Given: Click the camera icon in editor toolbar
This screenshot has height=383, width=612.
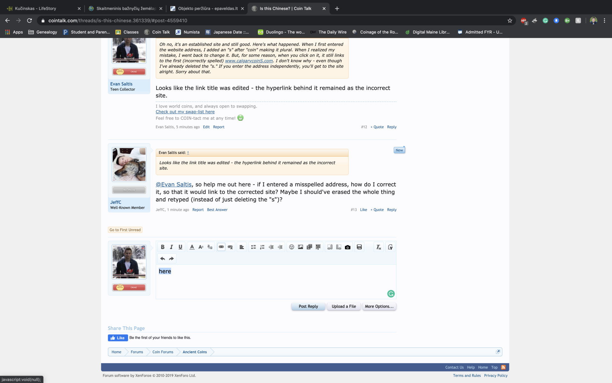Looking at the screenshot, I should (x=347, y=247).
